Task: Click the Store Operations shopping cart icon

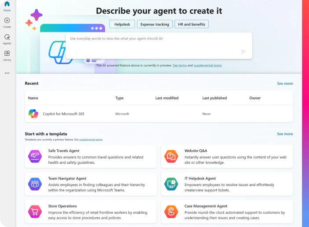Action: (35, 212)
